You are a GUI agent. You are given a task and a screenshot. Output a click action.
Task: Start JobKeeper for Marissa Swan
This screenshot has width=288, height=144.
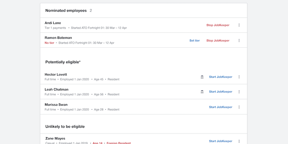tap(221, 107)
